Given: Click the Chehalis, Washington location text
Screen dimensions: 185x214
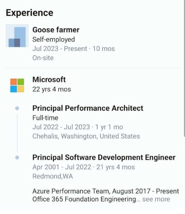Looking at the screenshot, I should coord(86,136).
